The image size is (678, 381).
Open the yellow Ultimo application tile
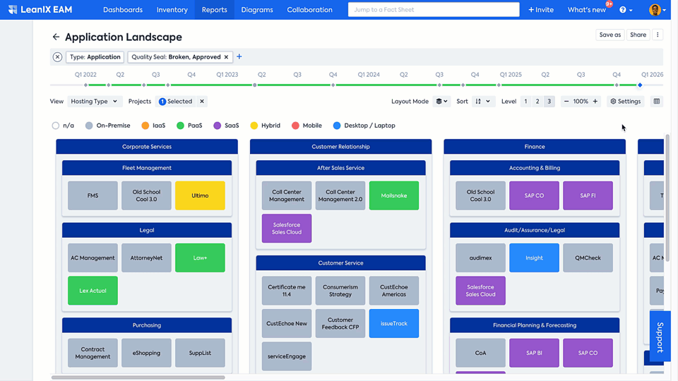tap(200, 195)
